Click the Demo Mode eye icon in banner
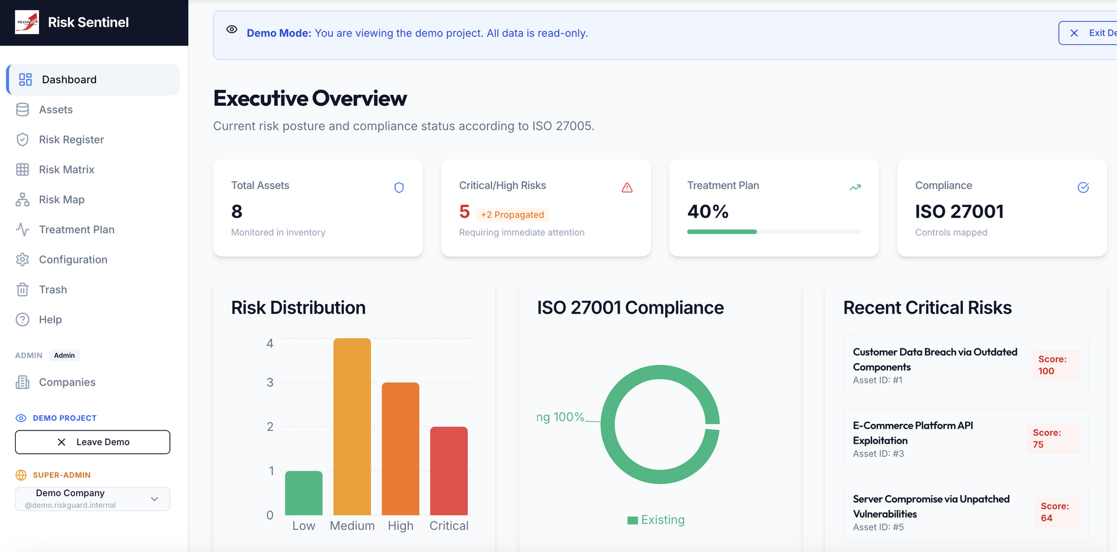Viewport: 1117px width, 552px height. (x=232, y=30)
